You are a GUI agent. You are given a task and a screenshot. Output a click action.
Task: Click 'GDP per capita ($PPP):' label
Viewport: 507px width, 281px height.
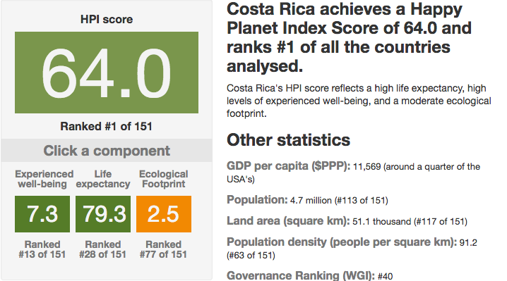pos(288,166)
